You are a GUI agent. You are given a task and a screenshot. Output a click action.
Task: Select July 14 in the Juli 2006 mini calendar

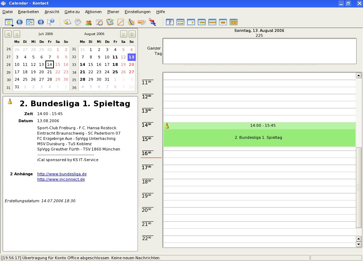(50, 64)
